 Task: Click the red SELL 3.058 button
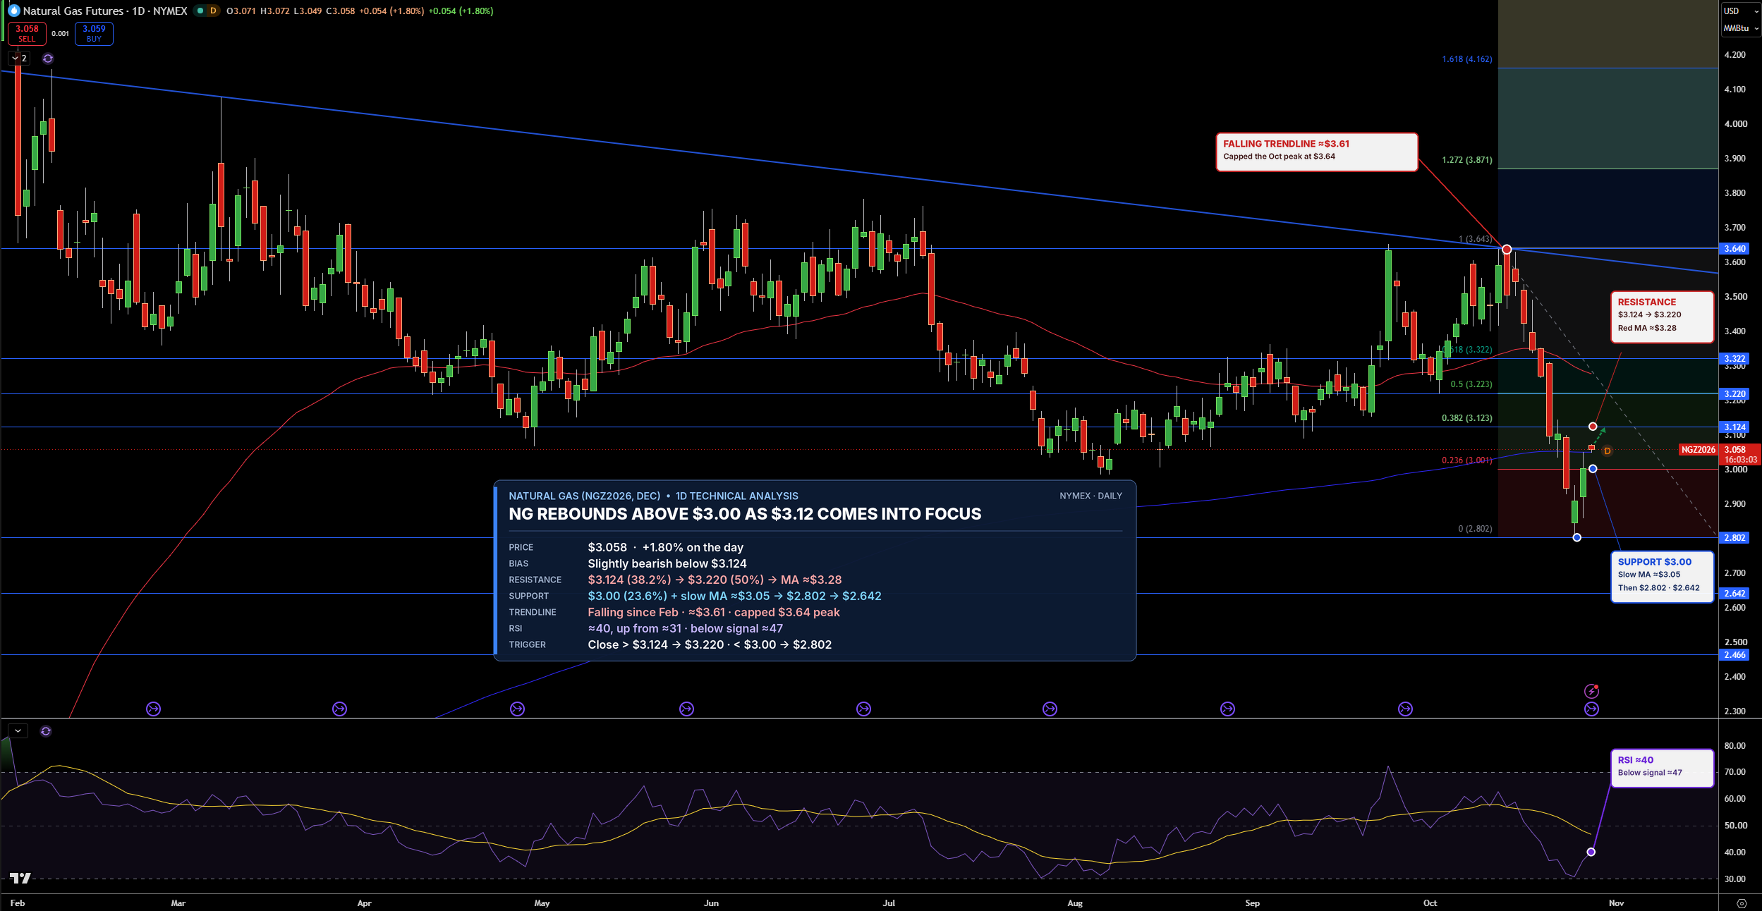pos(27,33)
